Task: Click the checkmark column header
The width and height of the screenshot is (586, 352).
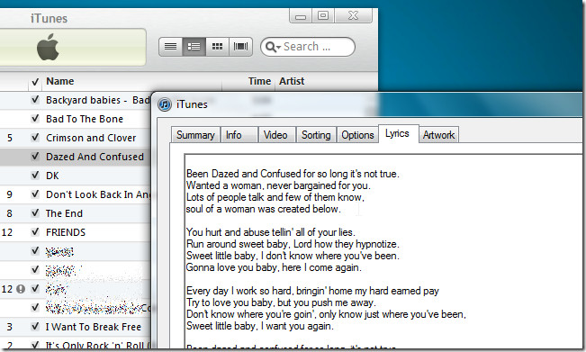Action: coord(35,81)
